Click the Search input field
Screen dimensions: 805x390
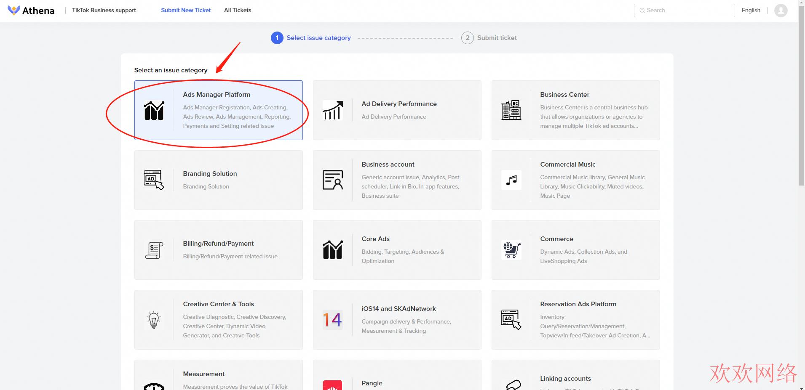[x=684, y=11]
